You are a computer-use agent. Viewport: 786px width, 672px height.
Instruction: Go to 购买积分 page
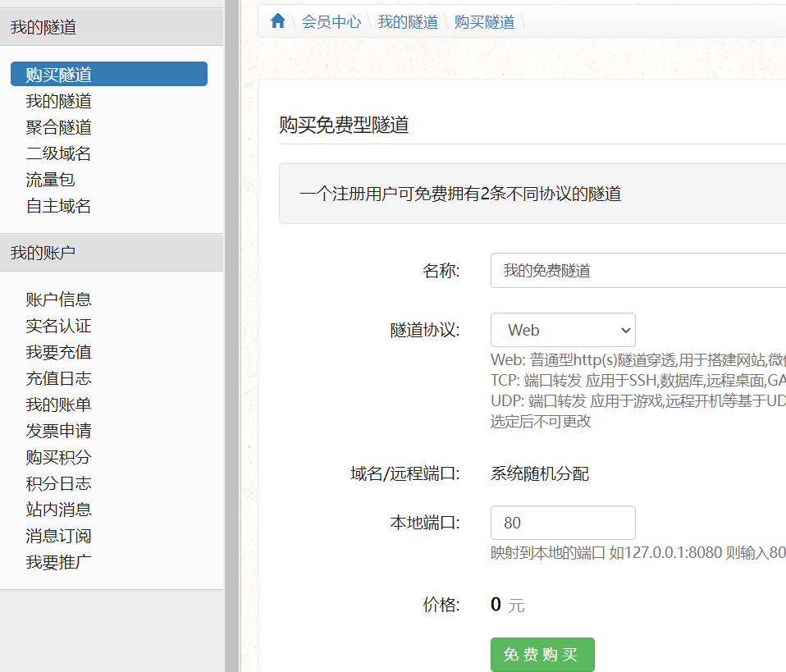(x=58, y=457)
